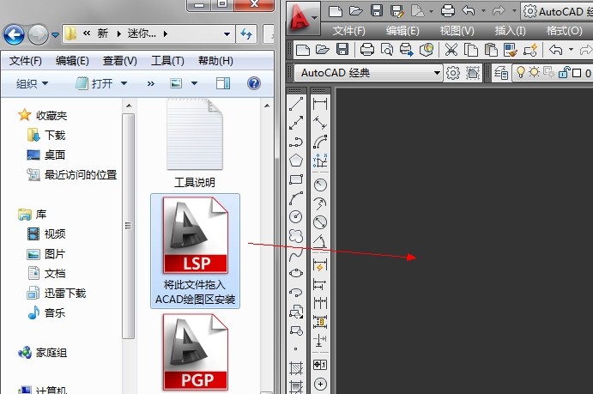Select the Ellipse drawing tool
The height and width of the screenshot is (394, 593).
296,273
